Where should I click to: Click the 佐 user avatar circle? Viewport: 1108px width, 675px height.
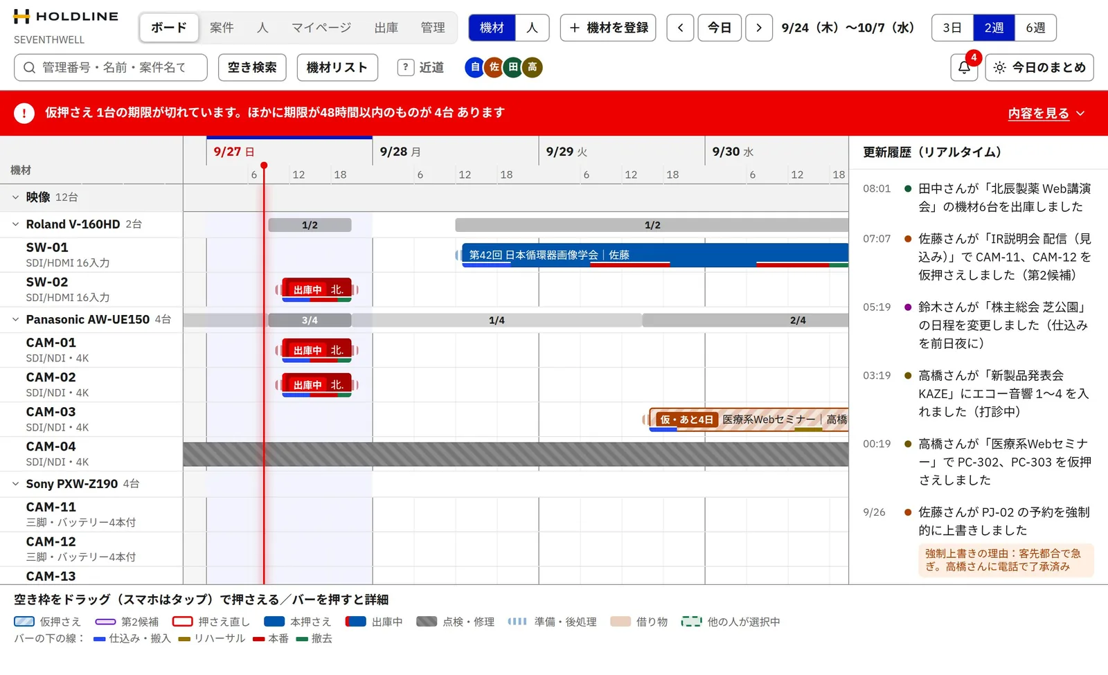(x=494, y=67)
